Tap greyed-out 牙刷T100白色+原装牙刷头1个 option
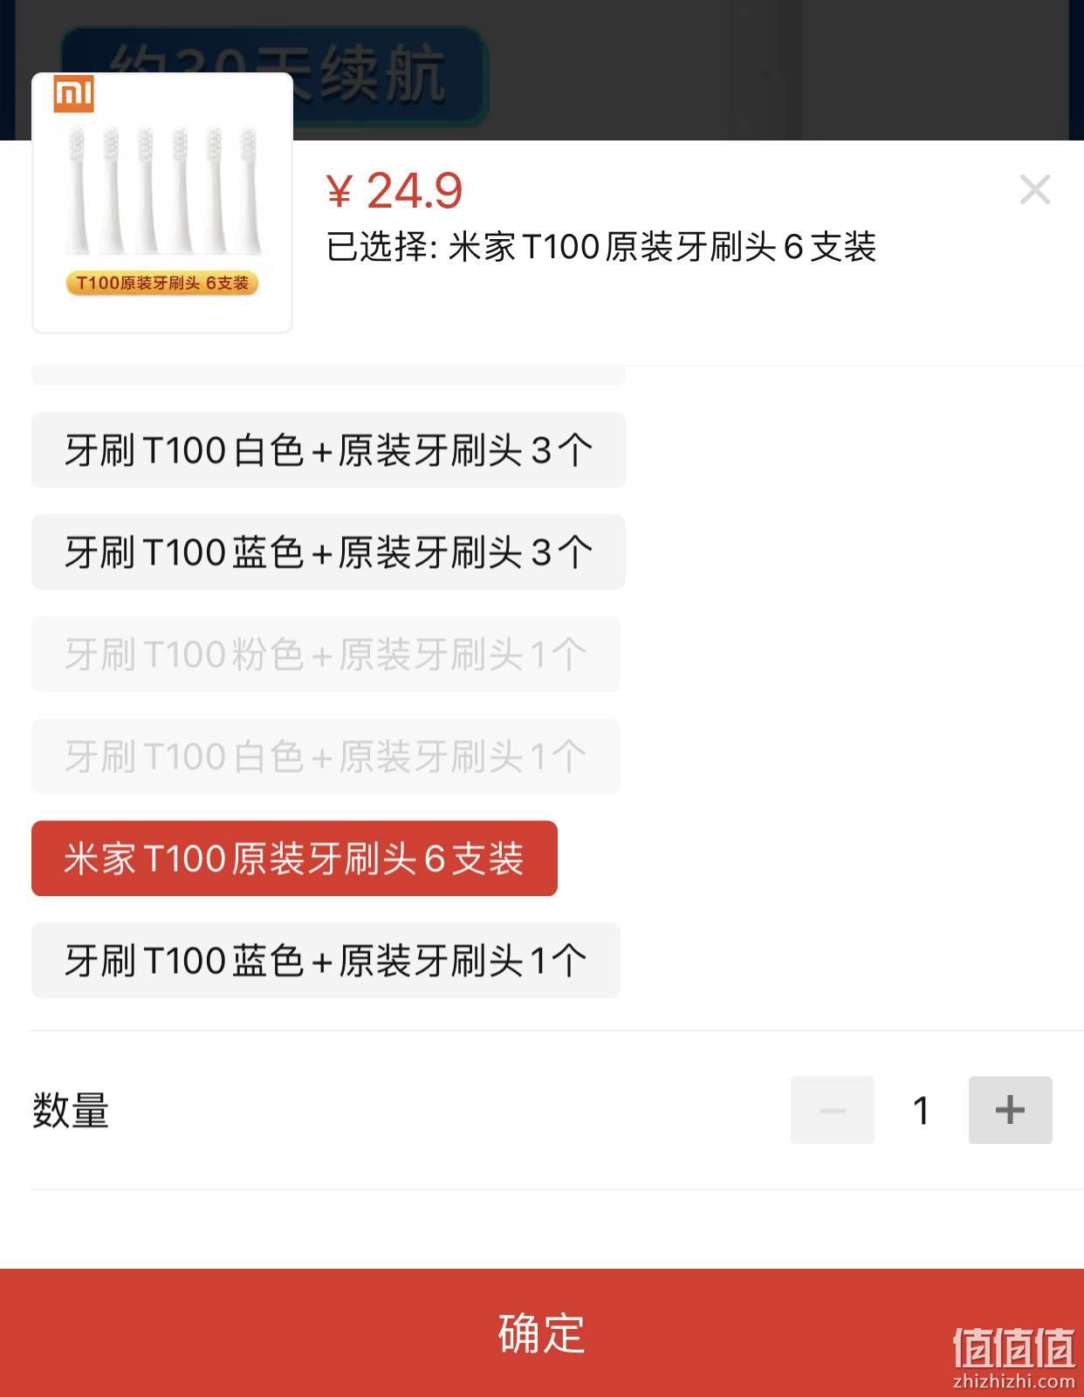Viewport: 1084px width, 1397px height. coord(326,757)
